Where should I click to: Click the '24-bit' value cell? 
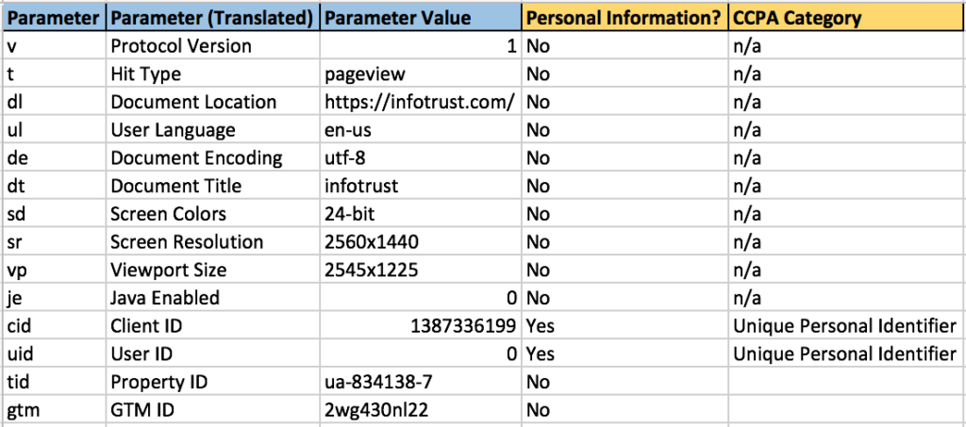click(351, 214)
